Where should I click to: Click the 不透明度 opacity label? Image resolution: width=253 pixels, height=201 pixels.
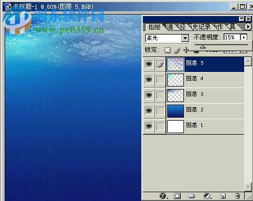pyautogui.click(x=207, y=37)
